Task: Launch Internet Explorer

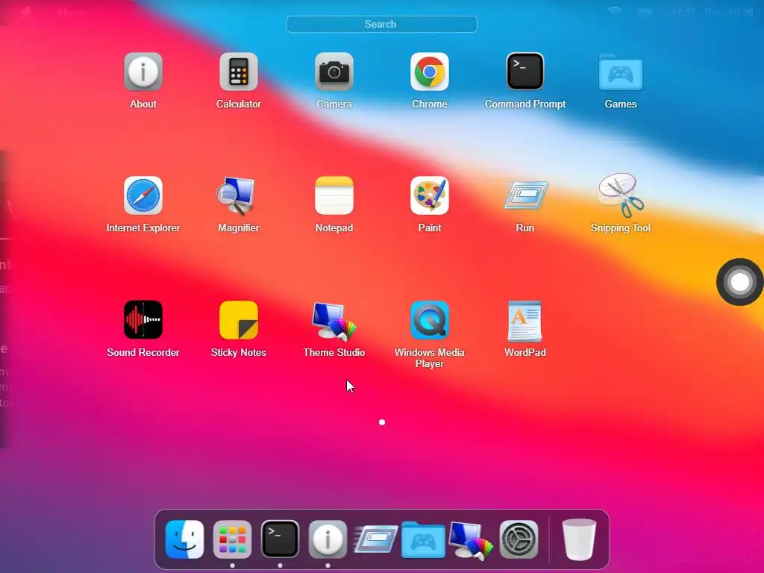Action: click(143, 195)
